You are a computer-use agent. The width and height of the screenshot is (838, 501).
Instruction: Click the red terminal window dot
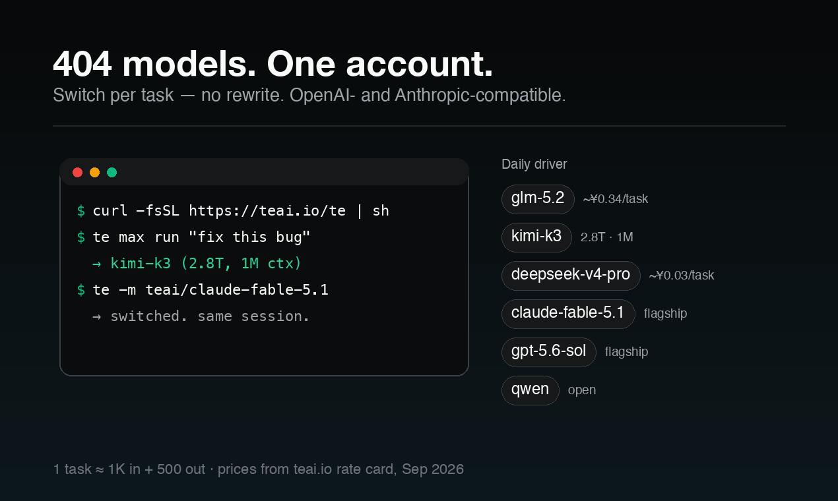coord(77,172)
